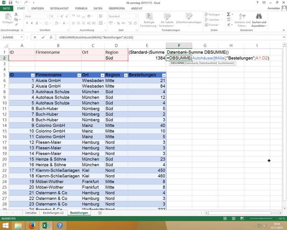Save workbook via quick access toolbar
Screen dimensions: 287x230
(x=10, y=3)
